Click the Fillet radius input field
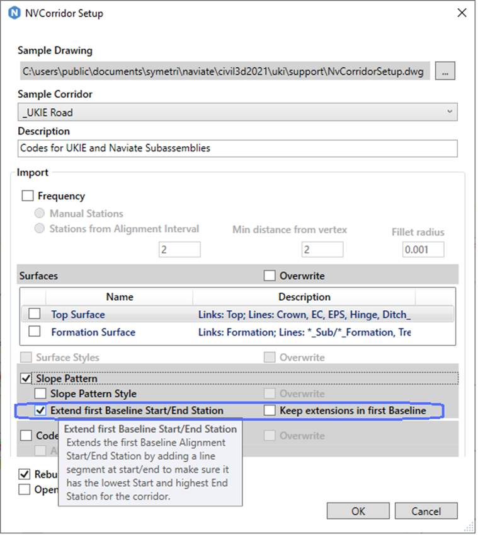The width and height of the screenshot is (478, 536). (x=423, y=250)
